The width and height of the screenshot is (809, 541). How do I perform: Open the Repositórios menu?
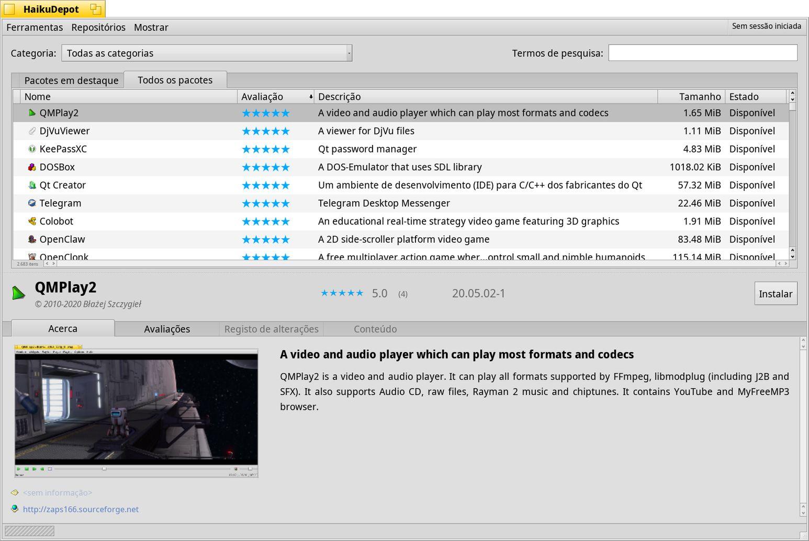click(x=98, y=27)
